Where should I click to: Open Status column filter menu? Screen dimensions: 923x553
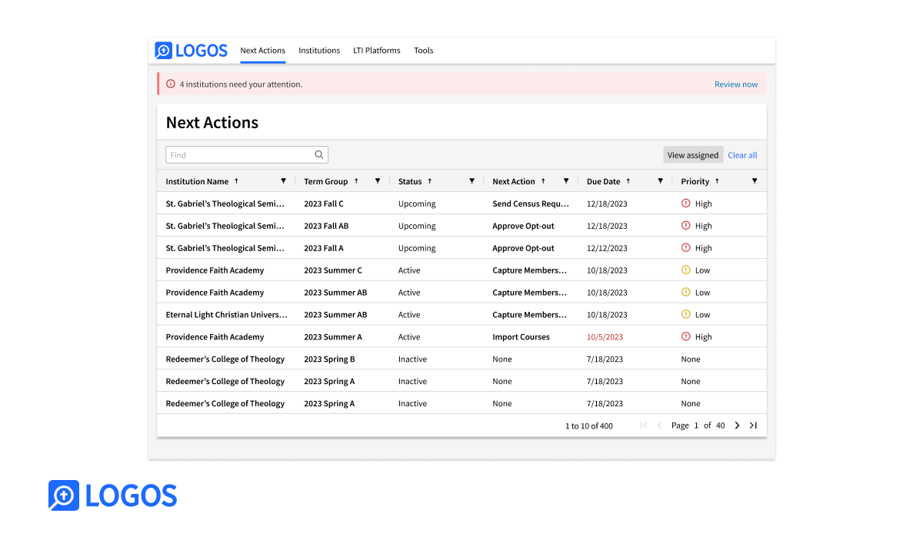471,181
